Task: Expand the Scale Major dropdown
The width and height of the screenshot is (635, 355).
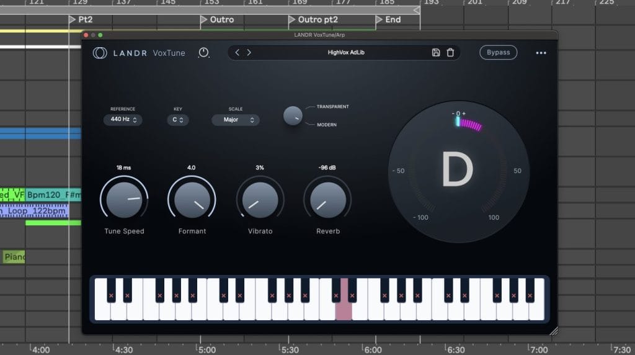Action: point(235,119)
